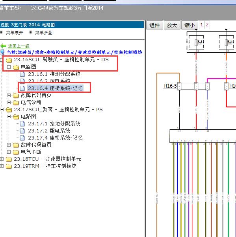Click folder icon of 23.17SCU 乘客

point(9,110)
